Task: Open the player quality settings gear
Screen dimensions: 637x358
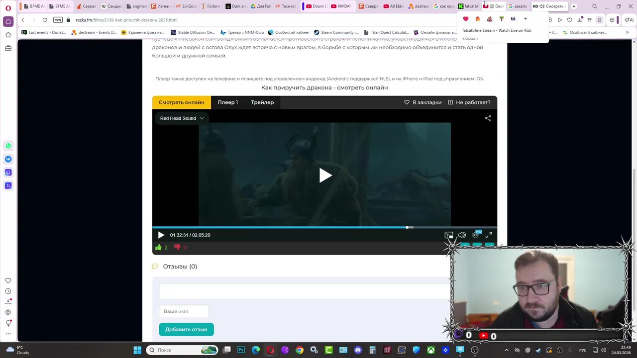Action: (x=475, y=235)
